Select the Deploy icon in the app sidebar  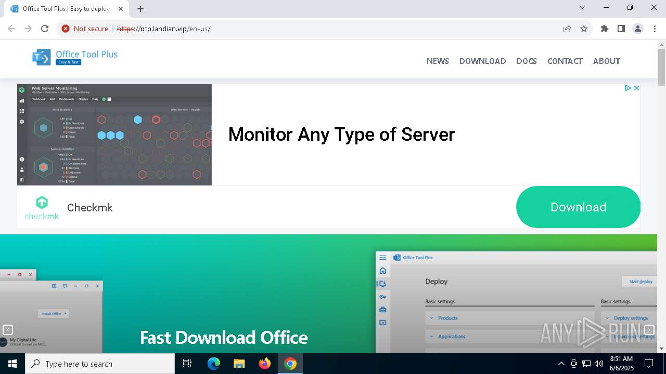pos(383,284)
